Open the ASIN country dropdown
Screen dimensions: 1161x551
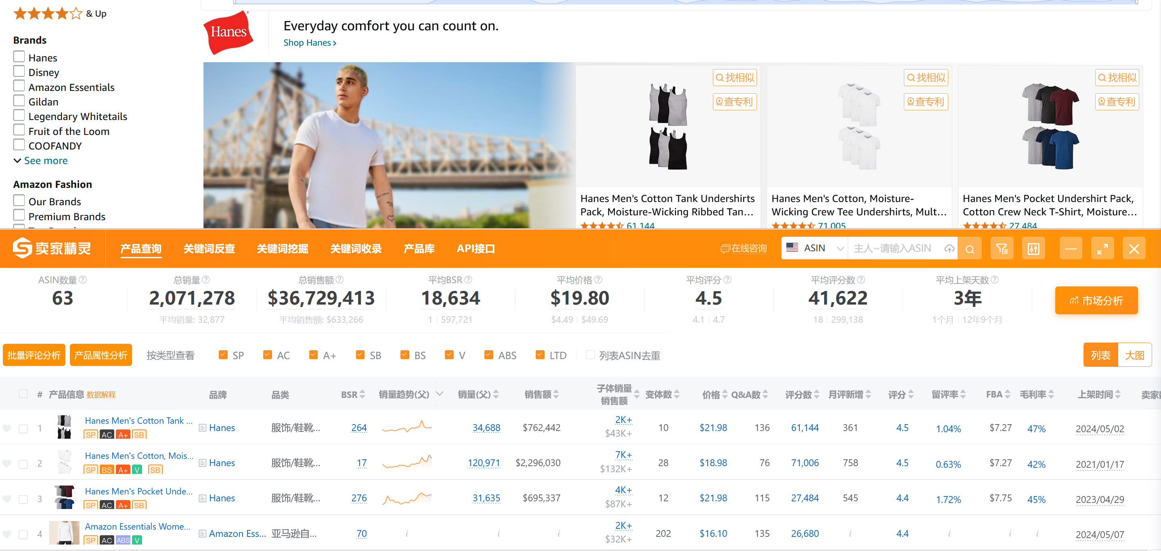pyautogui.click(x=814, y=248)
